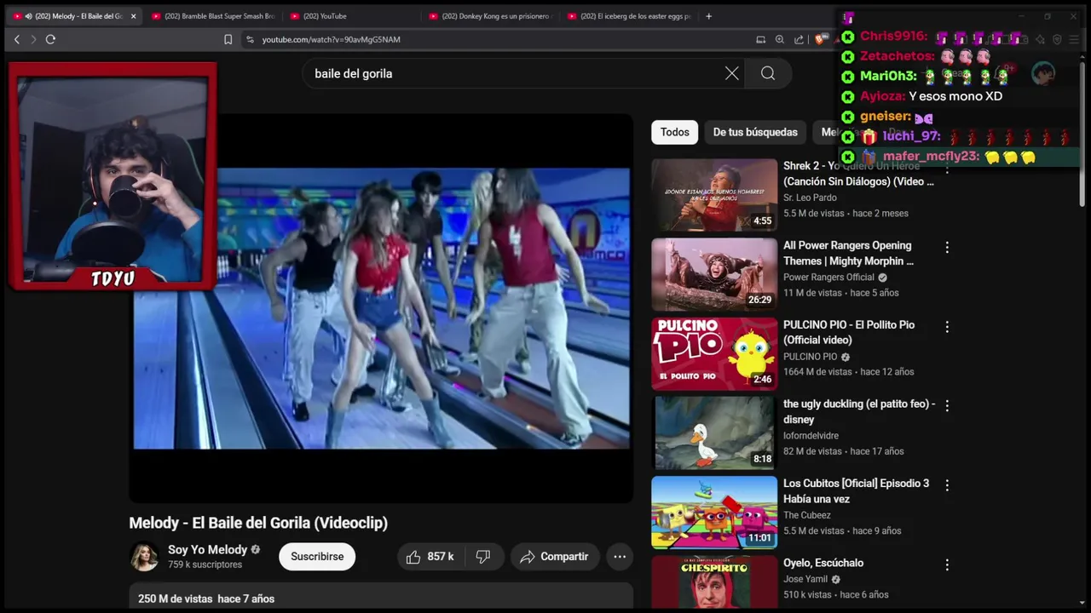Open Los Cubitos Episodio 3 video title
Viewport: 1091px width, 613px height.
857,490
